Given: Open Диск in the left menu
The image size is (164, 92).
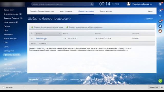Looking at the screenshot, I should 6,30.
